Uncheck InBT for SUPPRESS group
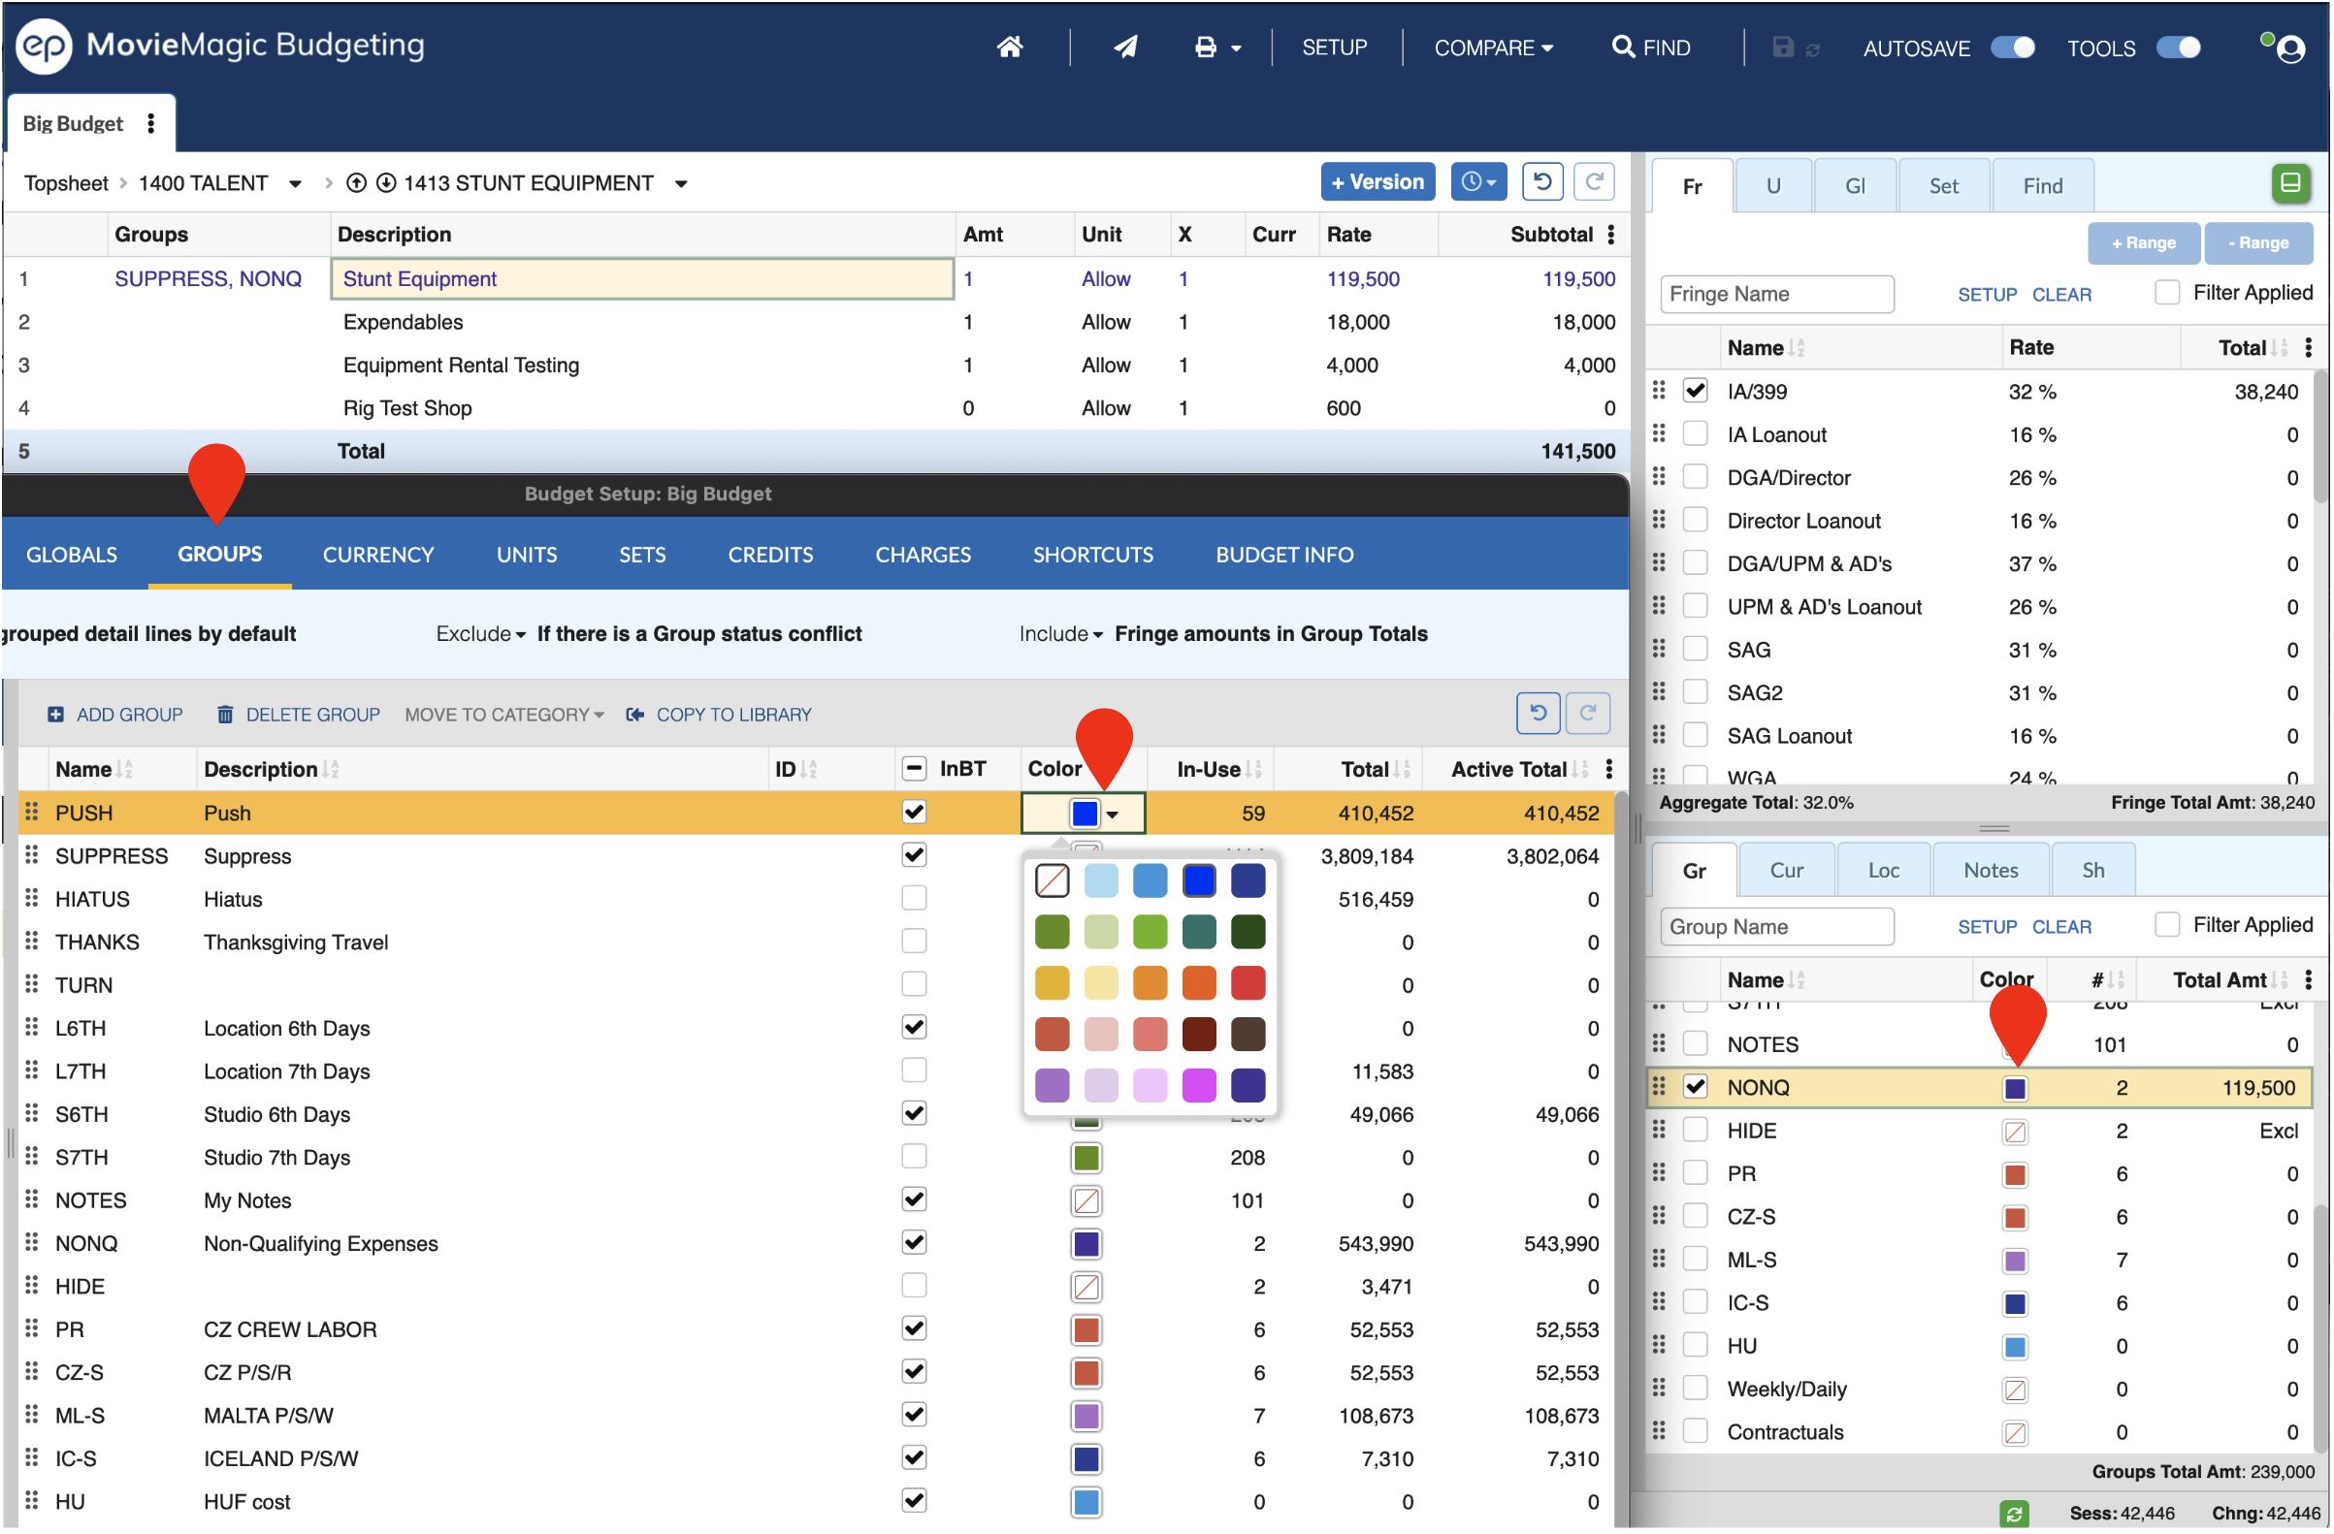 click(914, 854)
